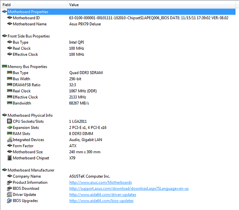The image size is (239, 210).
Task: Click the memory Bus Width row icon
Action: (9, 79)
